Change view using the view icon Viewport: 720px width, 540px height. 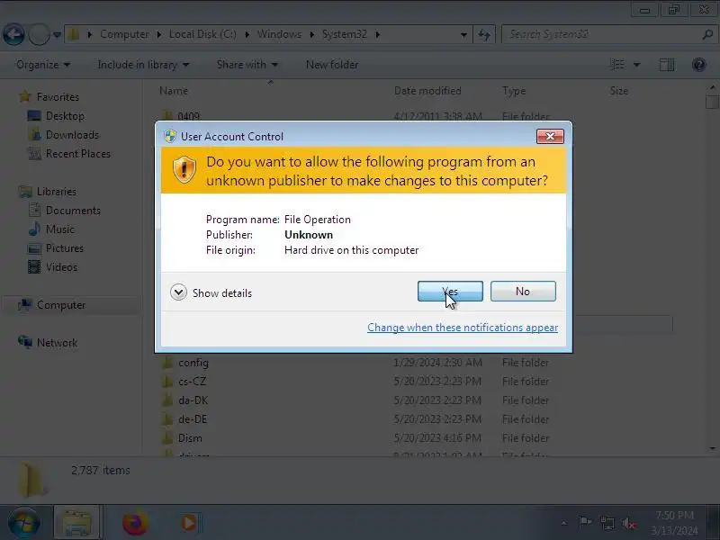point(617,65)
